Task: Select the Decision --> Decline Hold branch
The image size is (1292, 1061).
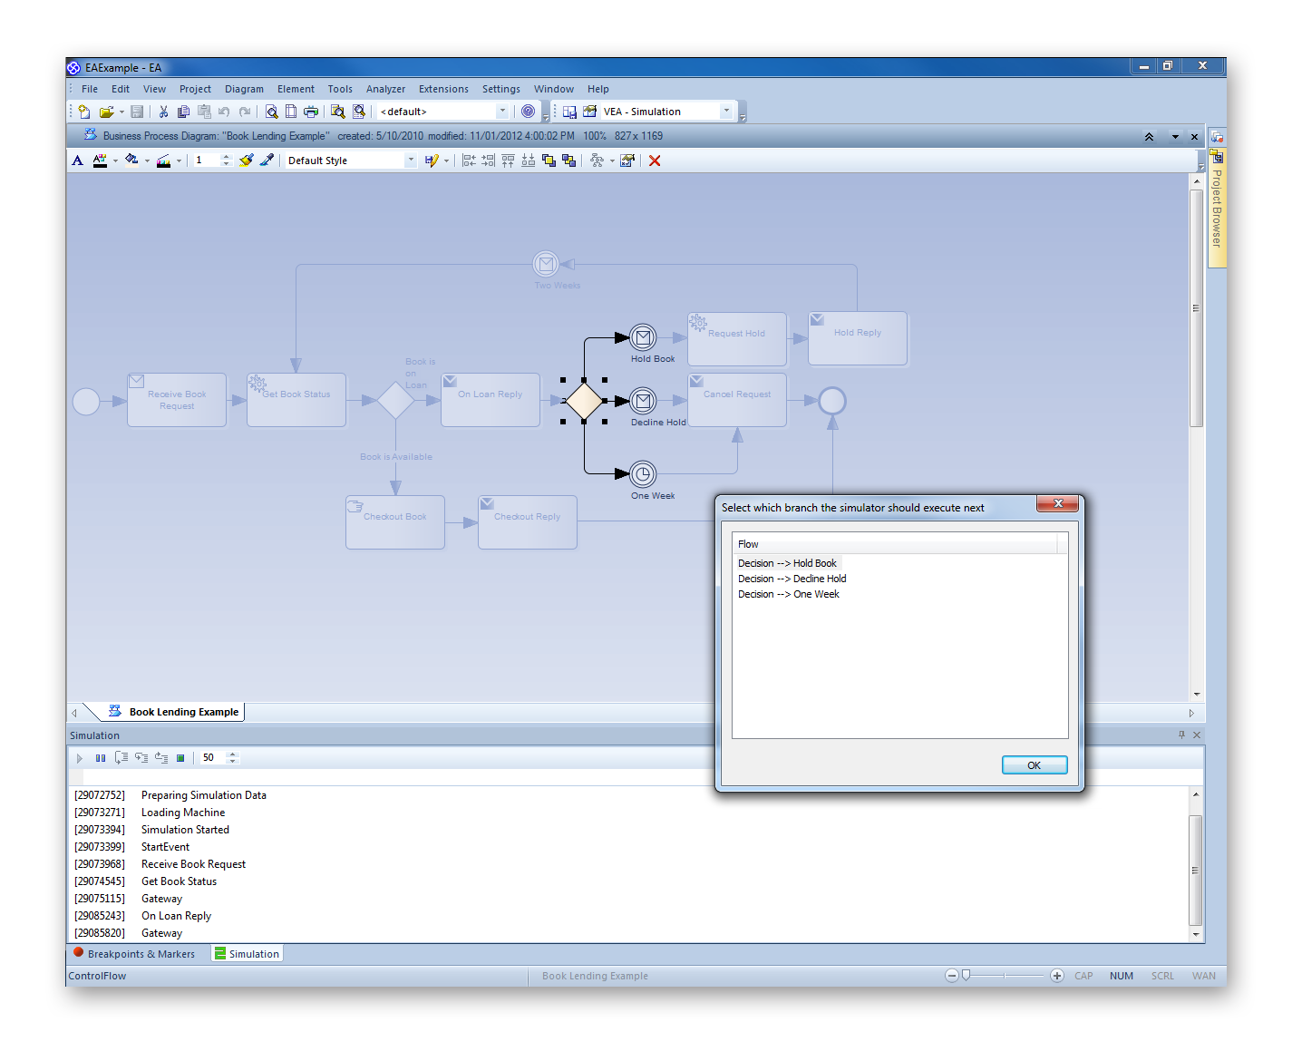Action: [792, 579]
